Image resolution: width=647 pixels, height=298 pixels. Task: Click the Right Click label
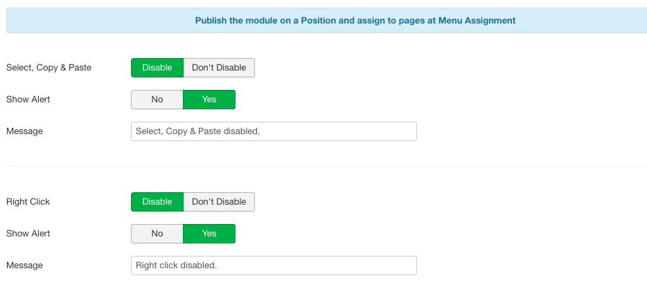28,202
